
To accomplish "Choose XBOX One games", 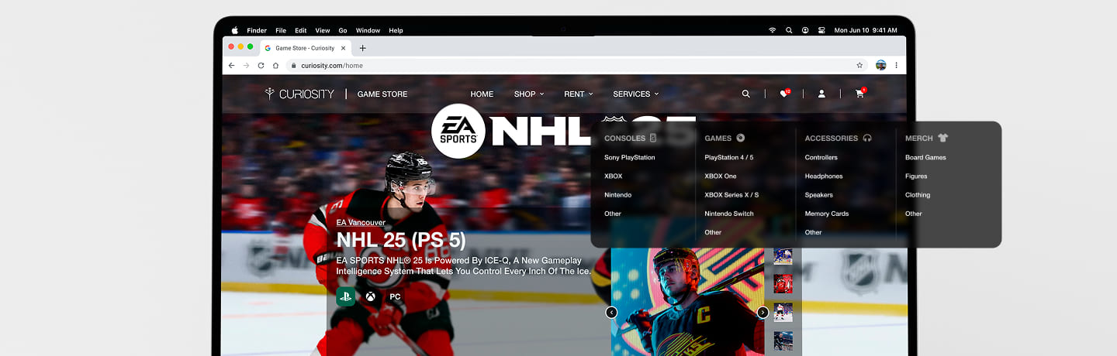I will [720, 176].
